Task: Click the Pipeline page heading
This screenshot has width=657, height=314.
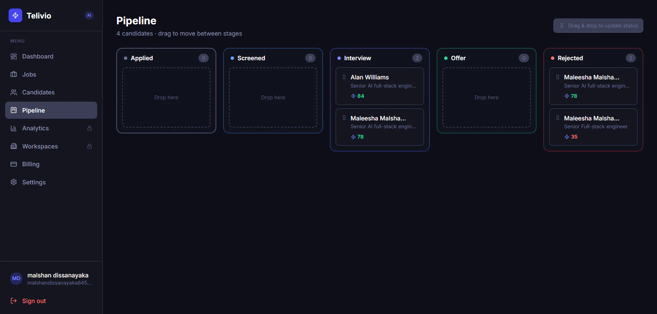Action: [x=136, y=21]
